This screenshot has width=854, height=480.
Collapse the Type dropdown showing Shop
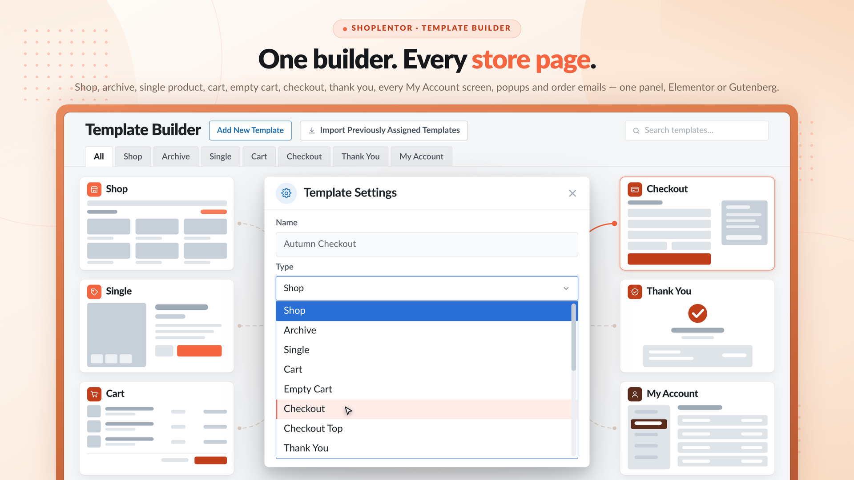(x=427, y=288)
